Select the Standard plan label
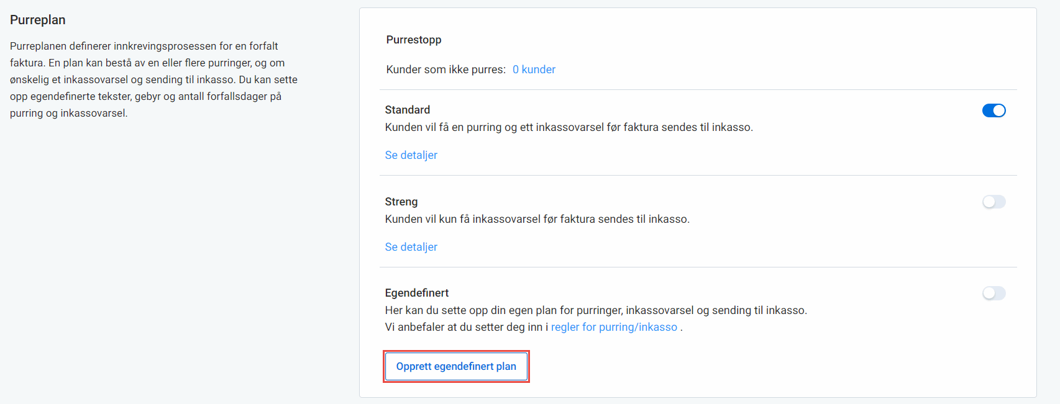The height and width of the screenshot is (404, 1060). click(408, 110)
